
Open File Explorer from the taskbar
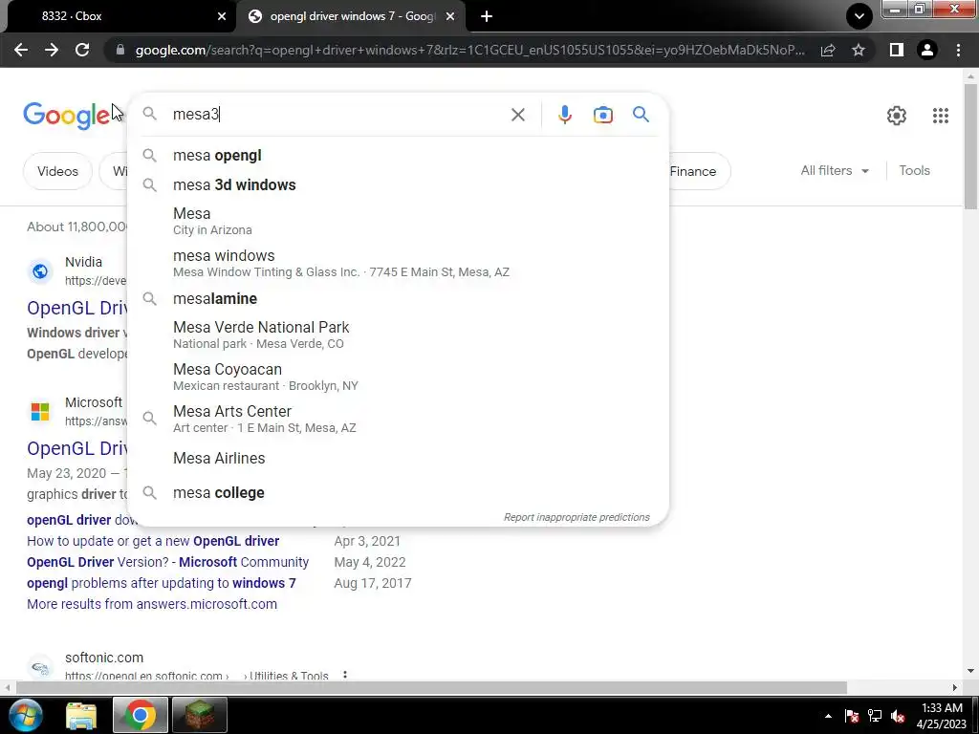pyautogui.click(x=81, y=716)
